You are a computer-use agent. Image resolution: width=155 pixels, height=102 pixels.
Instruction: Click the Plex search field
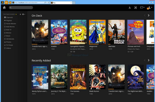point(21,7)
